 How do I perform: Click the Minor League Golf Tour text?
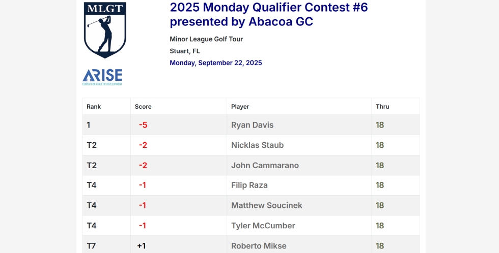tap(206, 39)
